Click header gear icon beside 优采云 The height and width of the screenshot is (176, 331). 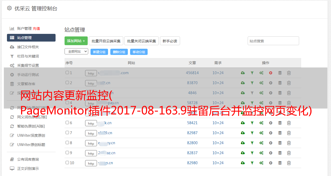[x=10, y=8]
